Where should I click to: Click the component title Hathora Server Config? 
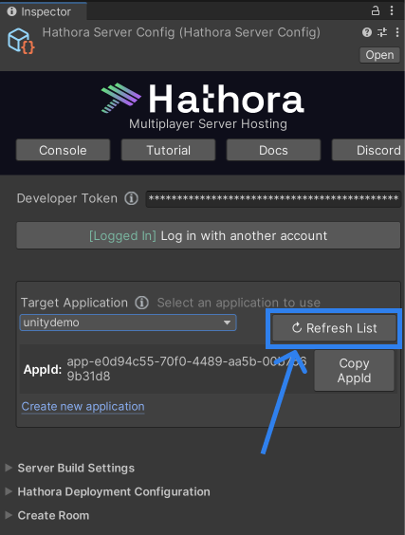coord(181,32)
